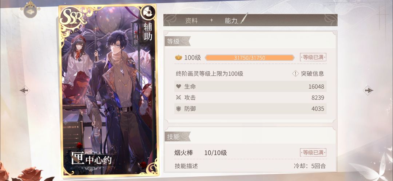Go back using the top-left return icon

(30, 10)
